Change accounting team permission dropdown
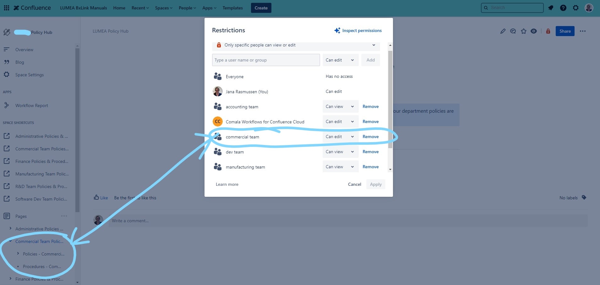This screenshot has width=600, height=285. click(x=340, y=106)
